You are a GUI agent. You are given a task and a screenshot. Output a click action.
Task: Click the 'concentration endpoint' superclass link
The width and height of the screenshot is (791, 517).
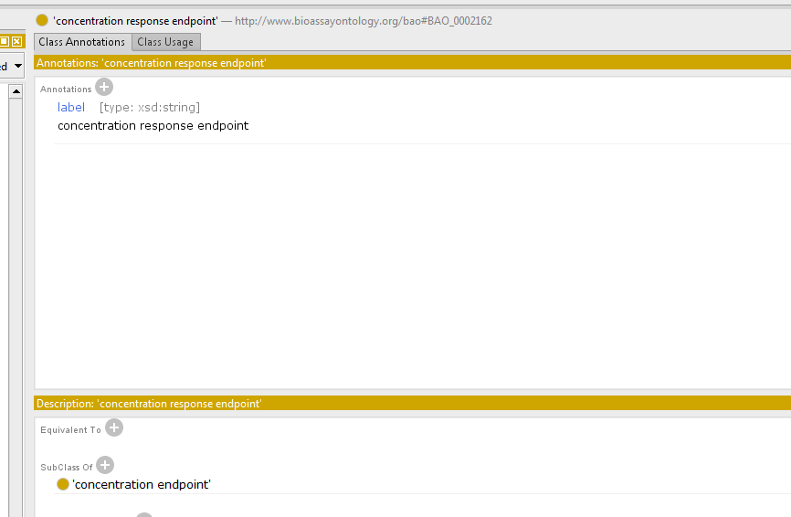(142, 485)
